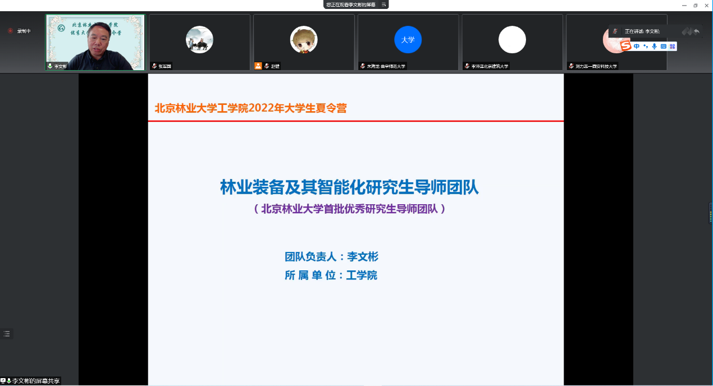Select 张军国's participant tile
713x386 pixels.
pos(199,42)
